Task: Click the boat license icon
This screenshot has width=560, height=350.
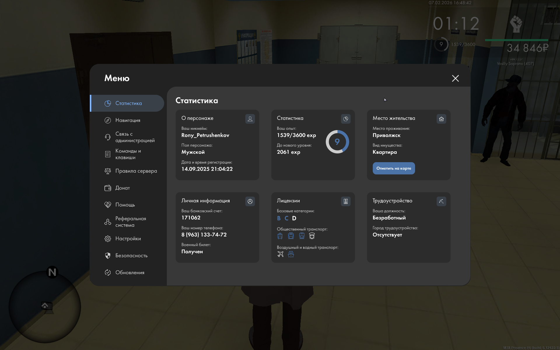Action: (291, 254)
